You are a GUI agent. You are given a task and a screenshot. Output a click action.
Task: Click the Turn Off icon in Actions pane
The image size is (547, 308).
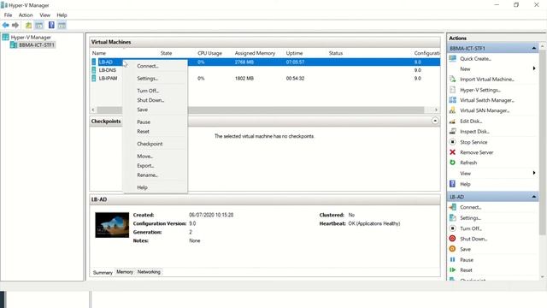(452, 228)
